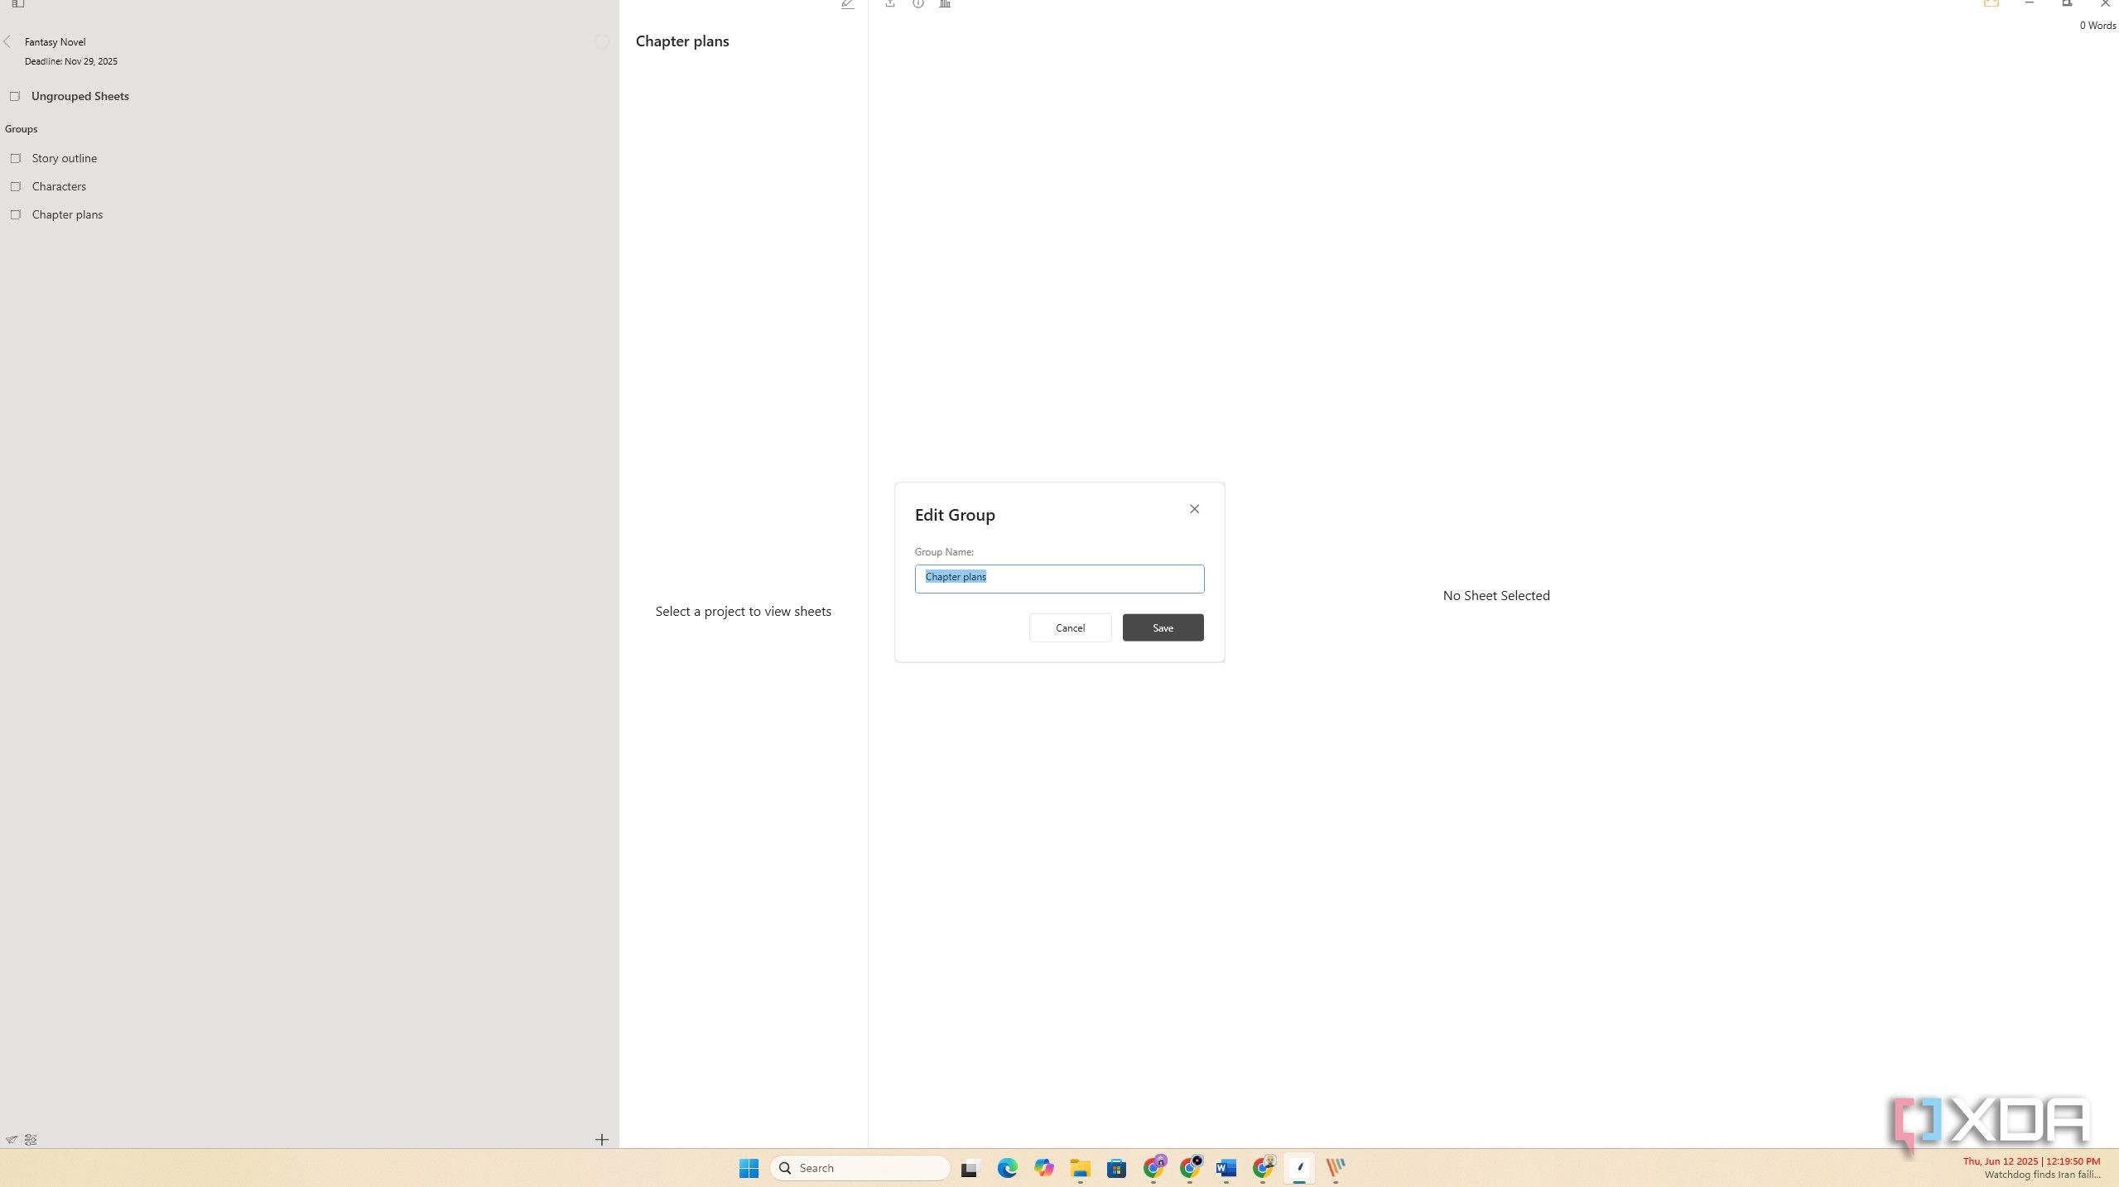Go back from the Fantasy Novel project
This screenshot has height=1187, width=2119.
[x=7, y=41]
